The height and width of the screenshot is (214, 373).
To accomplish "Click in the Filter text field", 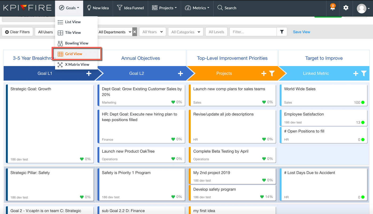I will (253, 32).
